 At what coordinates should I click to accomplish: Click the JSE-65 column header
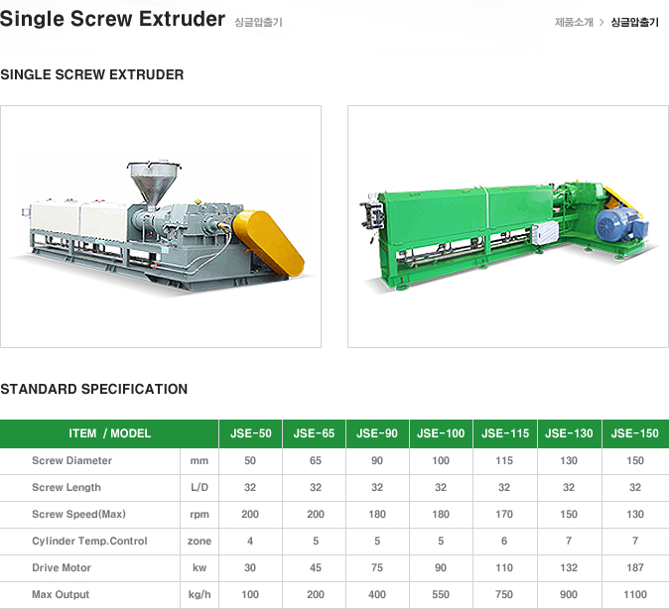(314, 433)
